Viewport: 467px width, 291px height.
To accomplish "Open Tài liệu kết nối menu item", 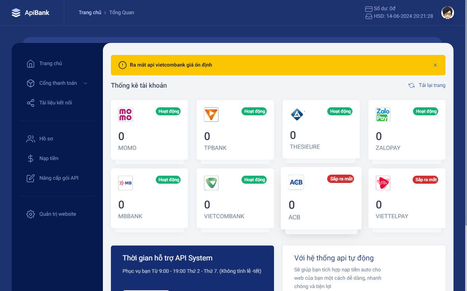I will pyautogui.click(x=57, y=103).
